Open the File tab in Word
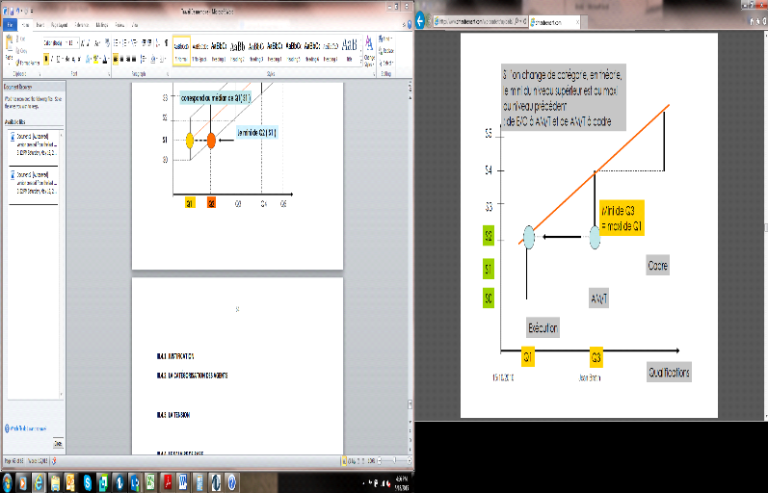 point(10,24)
